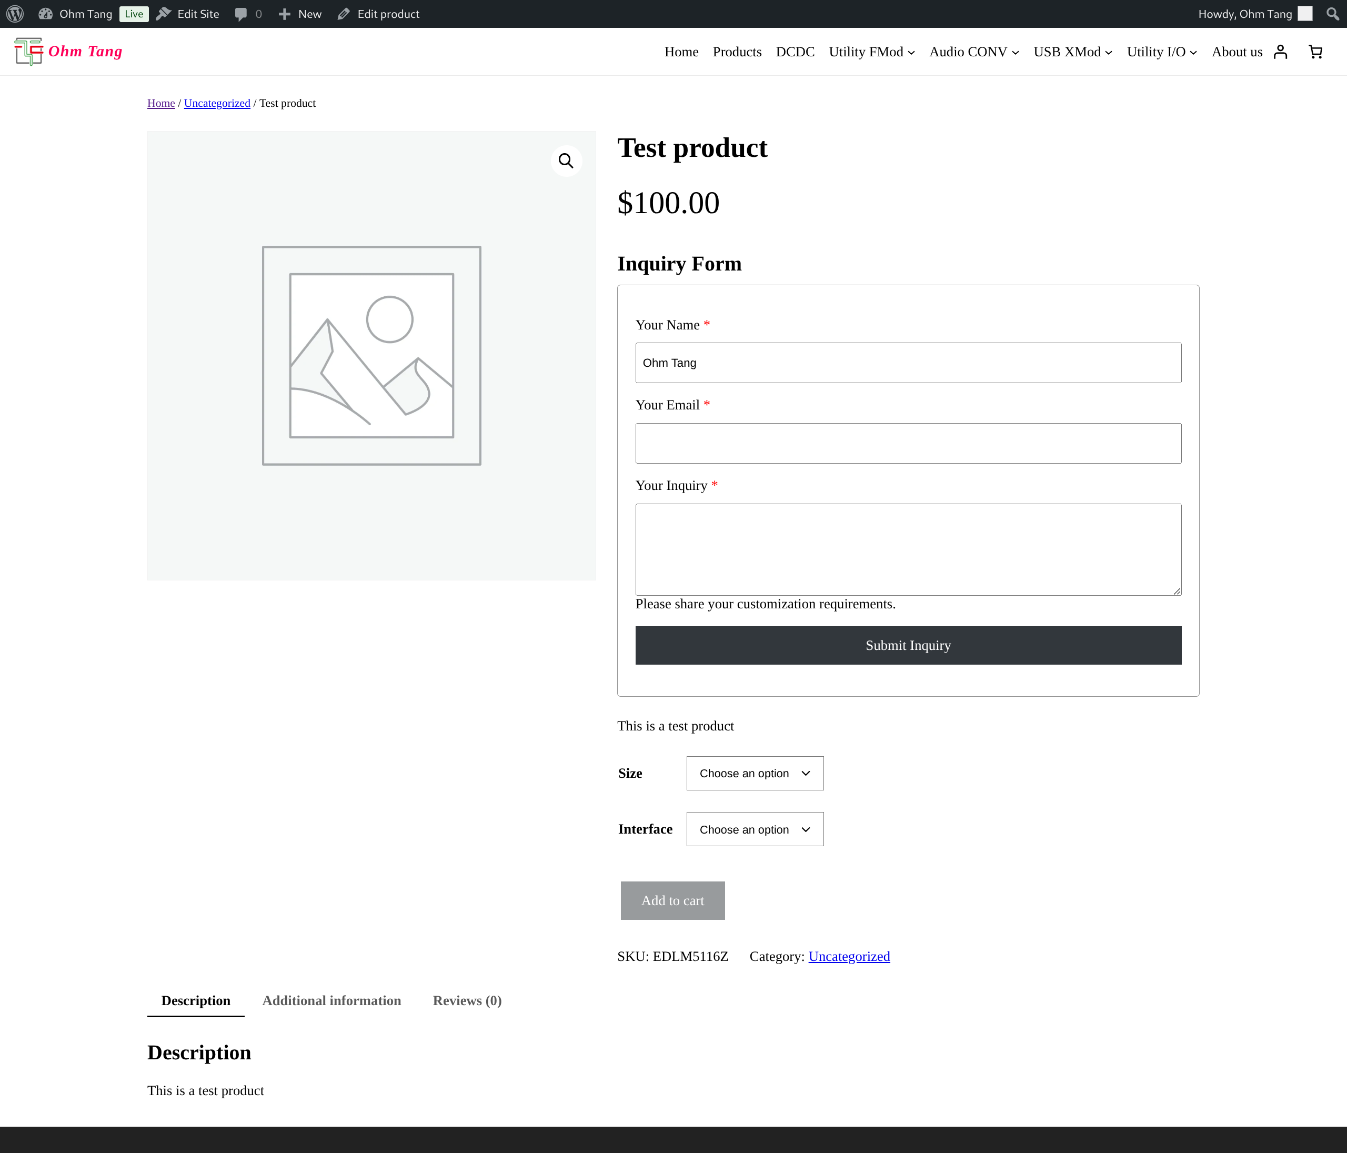Viewport: 1347px width, 1153px height.
Task: Click the comments bubble in admin bar
Action: 242,14
